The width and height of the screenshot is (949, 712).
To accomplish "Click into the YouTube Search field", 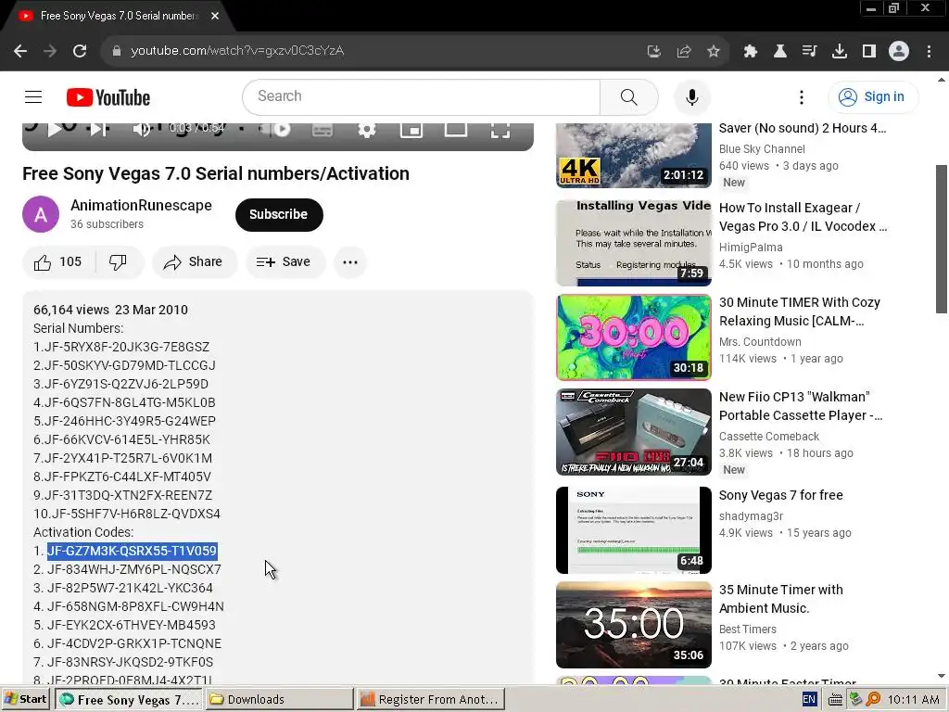I will [x=422, y=96].
